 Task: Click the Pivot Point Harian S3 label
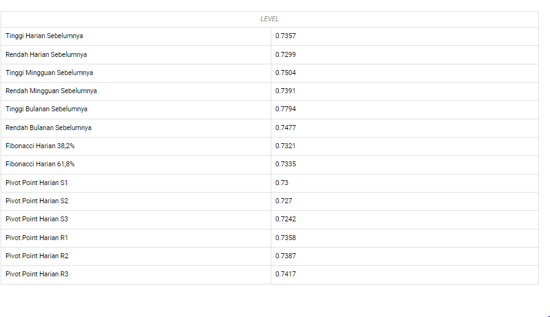coord(37,219)
